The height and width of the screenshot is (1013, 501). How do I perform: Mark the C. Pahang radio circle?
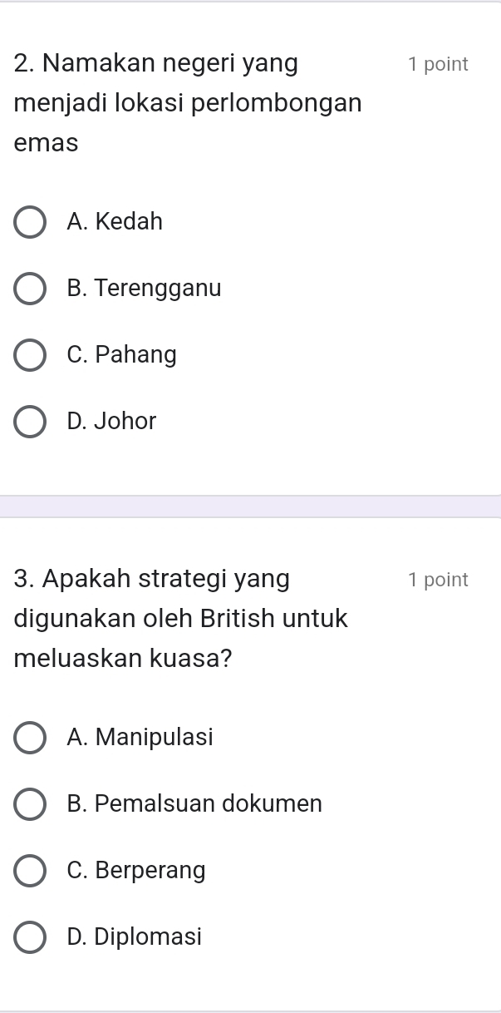(x=31, y=355)
